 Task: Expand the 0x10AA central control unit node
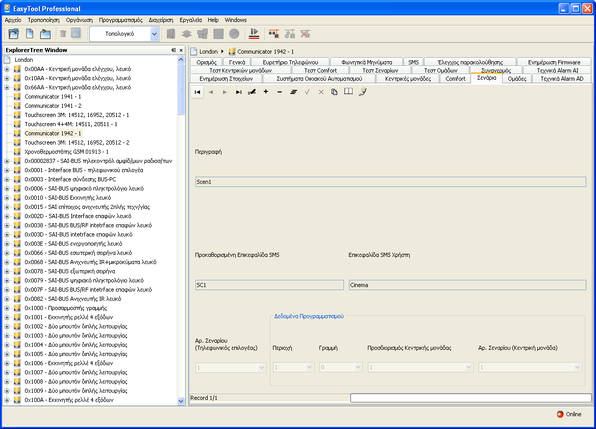coord(7,78)
